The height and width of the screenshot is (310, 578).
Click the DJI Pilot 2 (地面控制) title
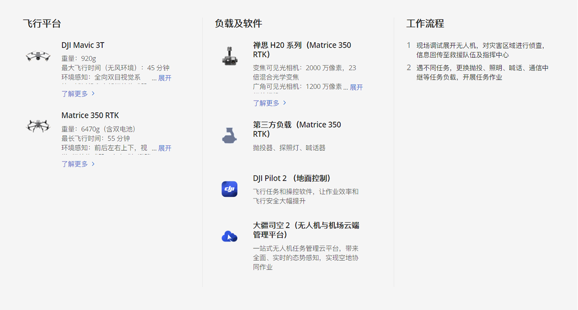pos(293,178)
